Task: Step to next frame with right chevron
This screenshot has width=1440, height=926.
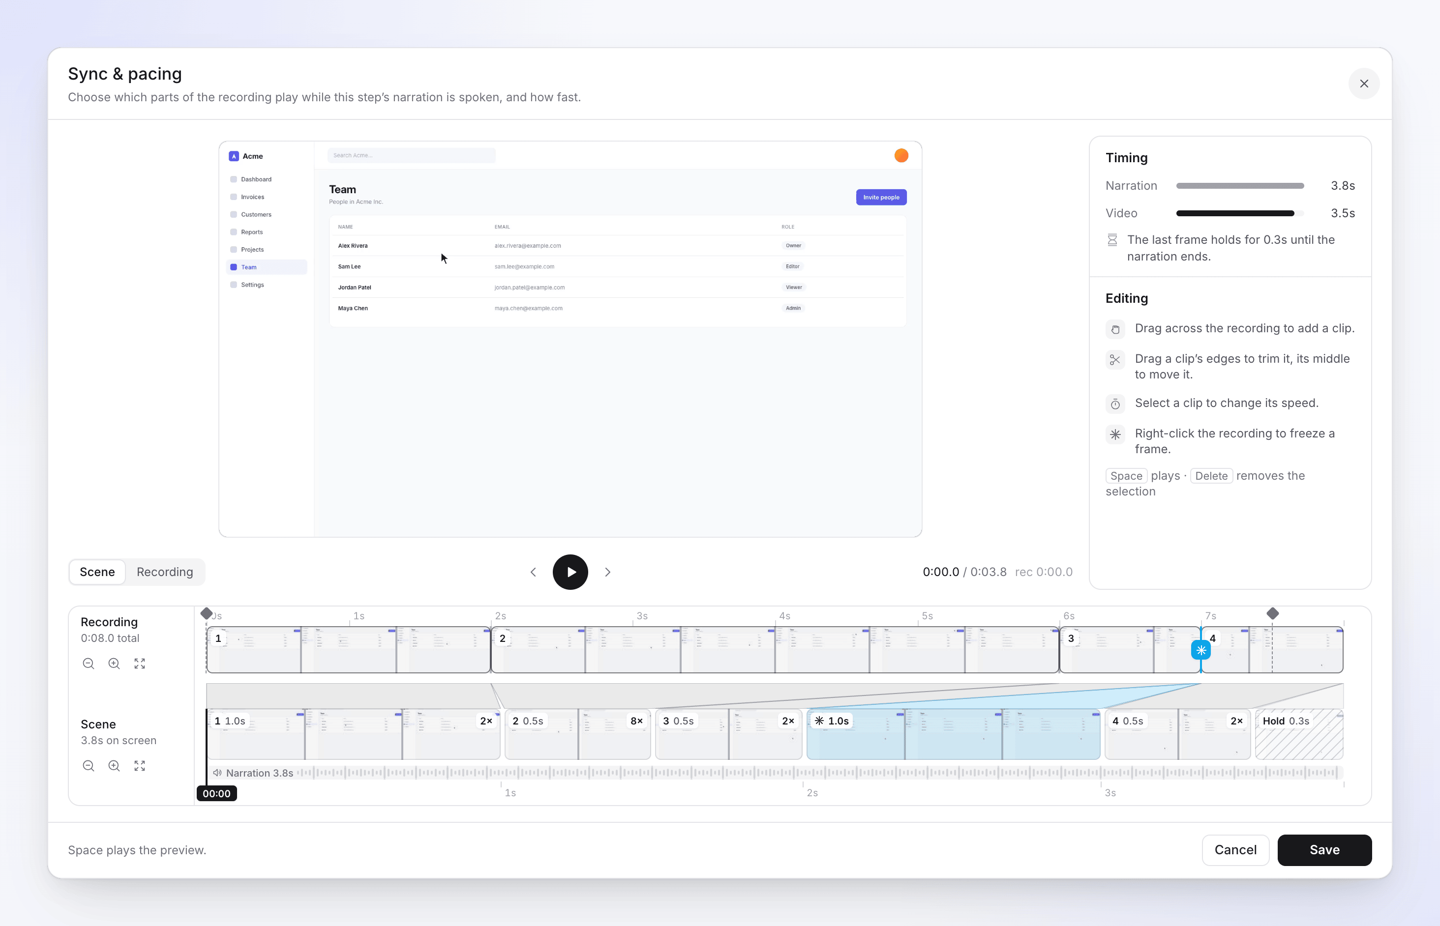Action: [607, 572]
